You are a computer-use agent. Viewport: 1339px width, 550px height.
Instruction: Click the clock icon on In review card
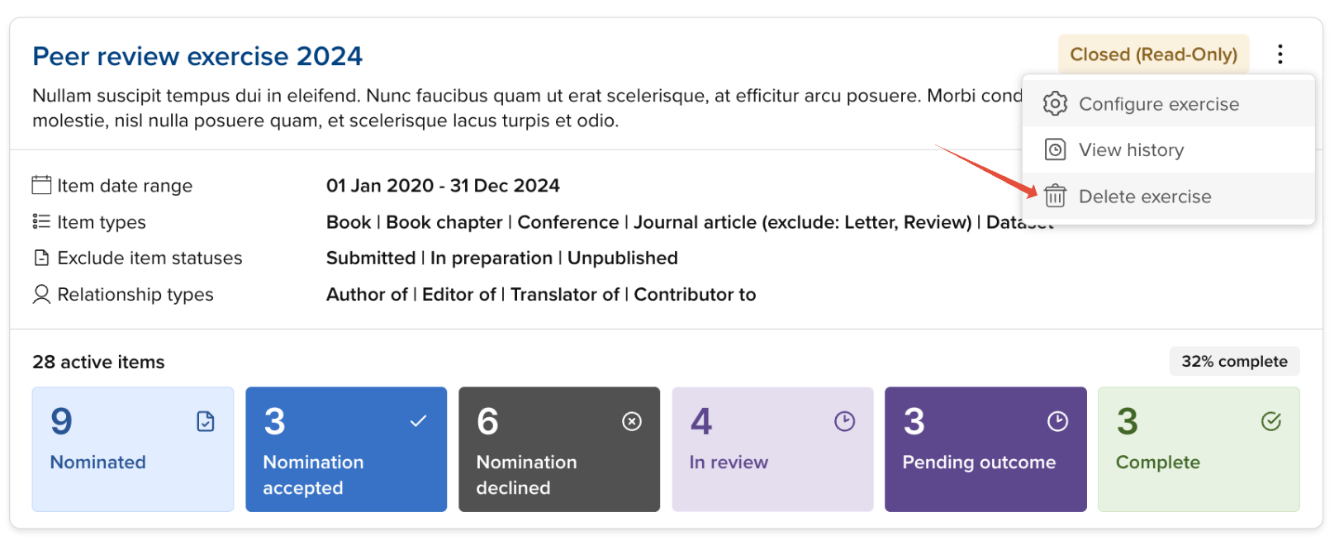pyautogui.click(x=844, y=421)
